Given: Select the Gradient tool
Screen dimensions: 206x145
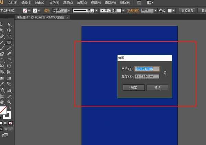Looking at the screenshot, I should pyautogui.click(x=9, y=78).
